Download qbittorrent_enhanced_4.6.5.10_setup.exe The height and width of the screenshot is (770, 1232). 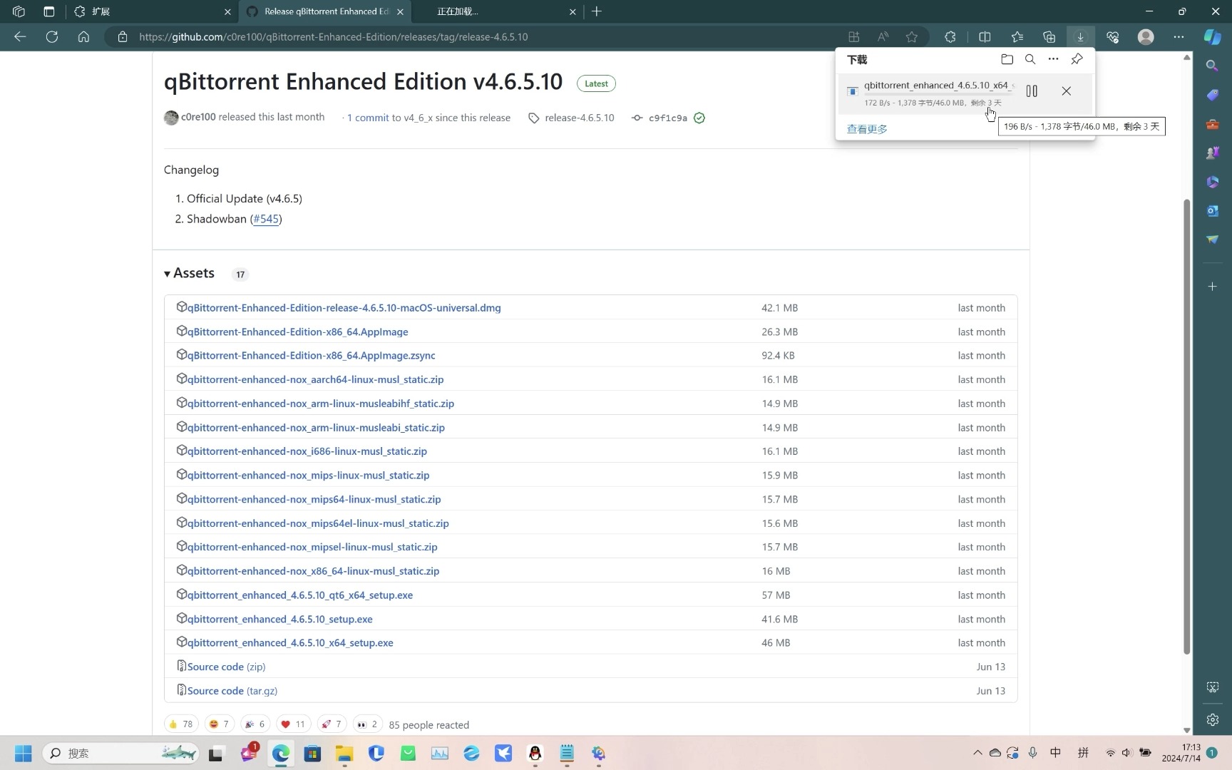(x=279, y=620)
